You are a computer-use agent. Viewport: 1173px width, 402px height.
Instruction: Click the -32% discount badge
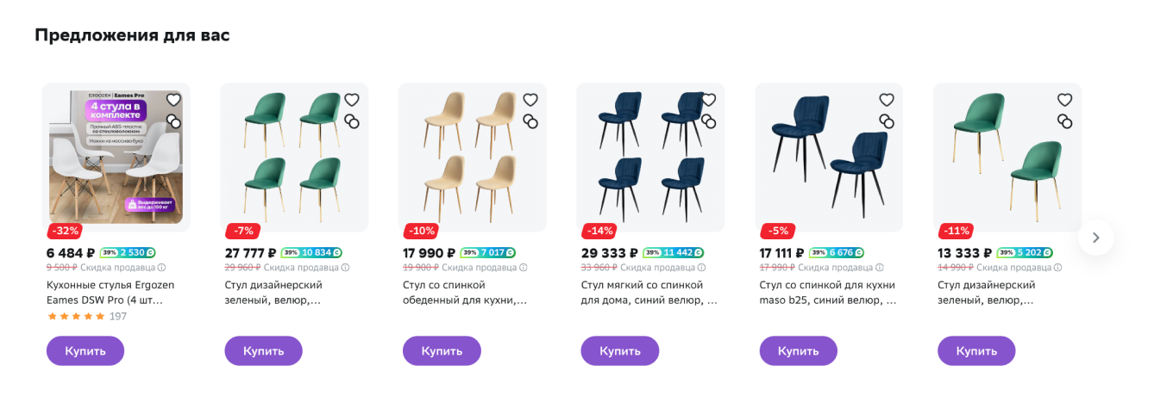[65, 231]
